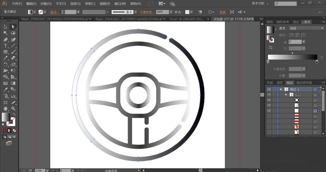326x172 pixels.
Task: Open the zoom level 173% dropdown
Action: 47,171
